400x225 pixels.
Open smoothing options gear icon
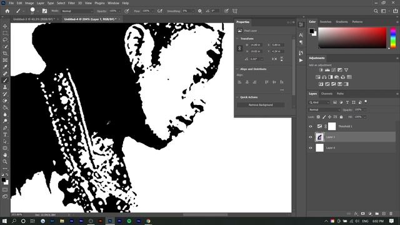200,11
